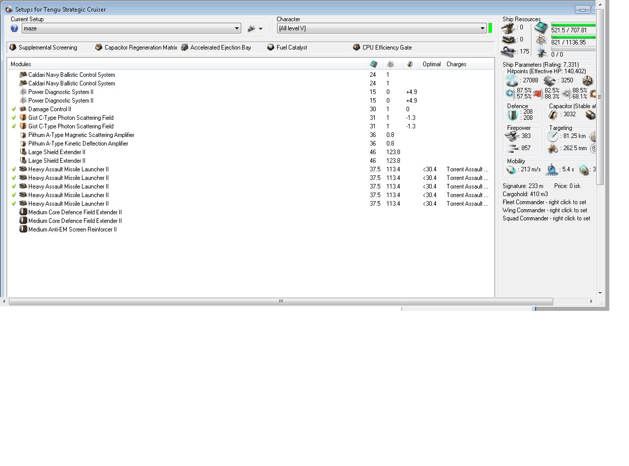Click Pithum A-Type Magnetic Scattering Amplifier icon
The width and height of the screenshot is (629, 466).
click(x=23, y=135)
